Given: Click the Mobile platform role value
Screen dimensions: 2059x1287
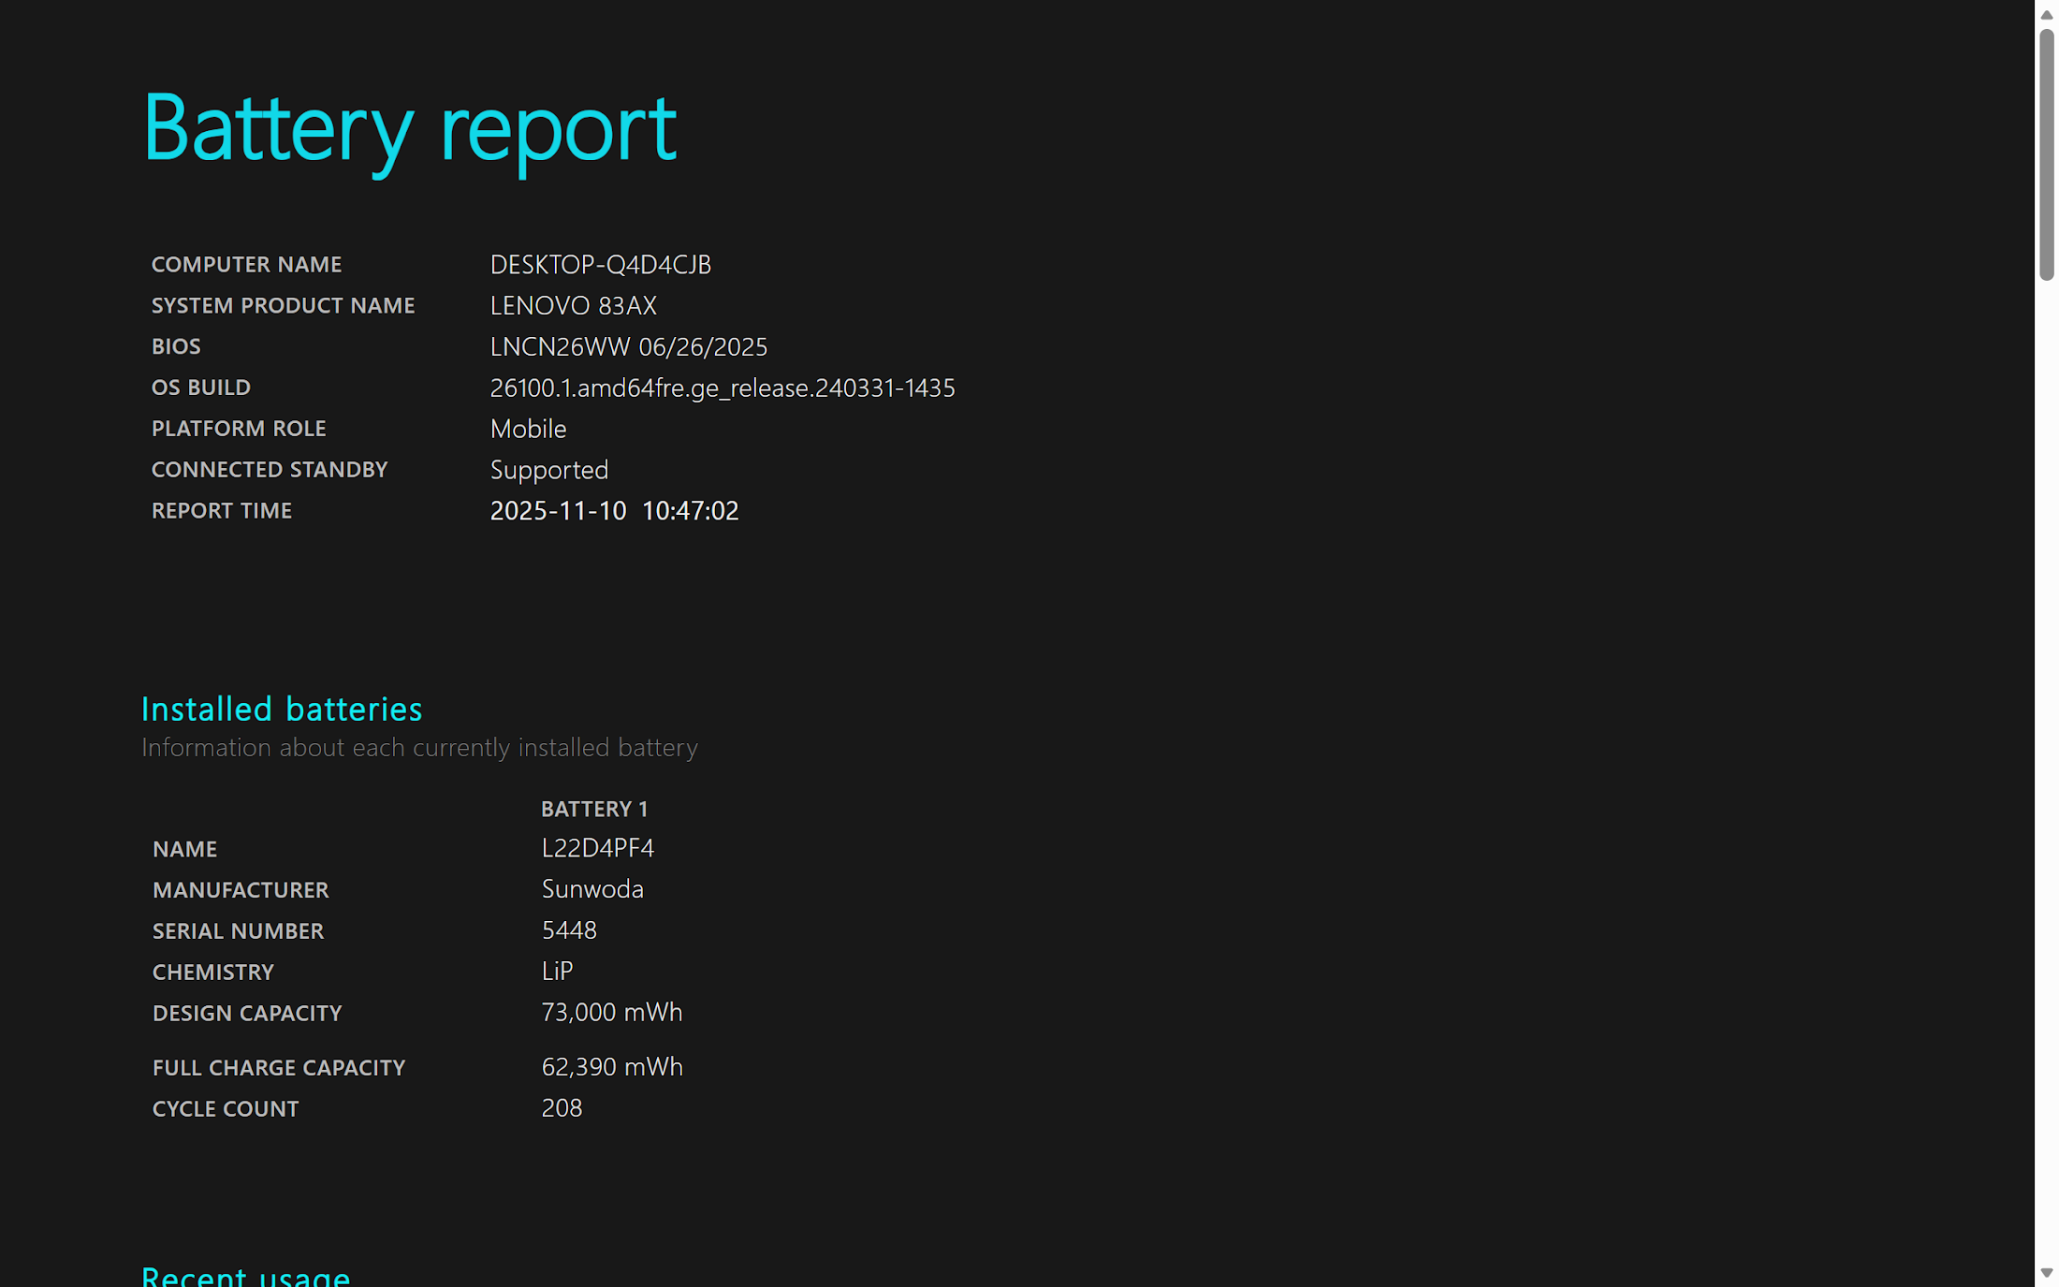Looking at the screenshot, I should [528, 430].
